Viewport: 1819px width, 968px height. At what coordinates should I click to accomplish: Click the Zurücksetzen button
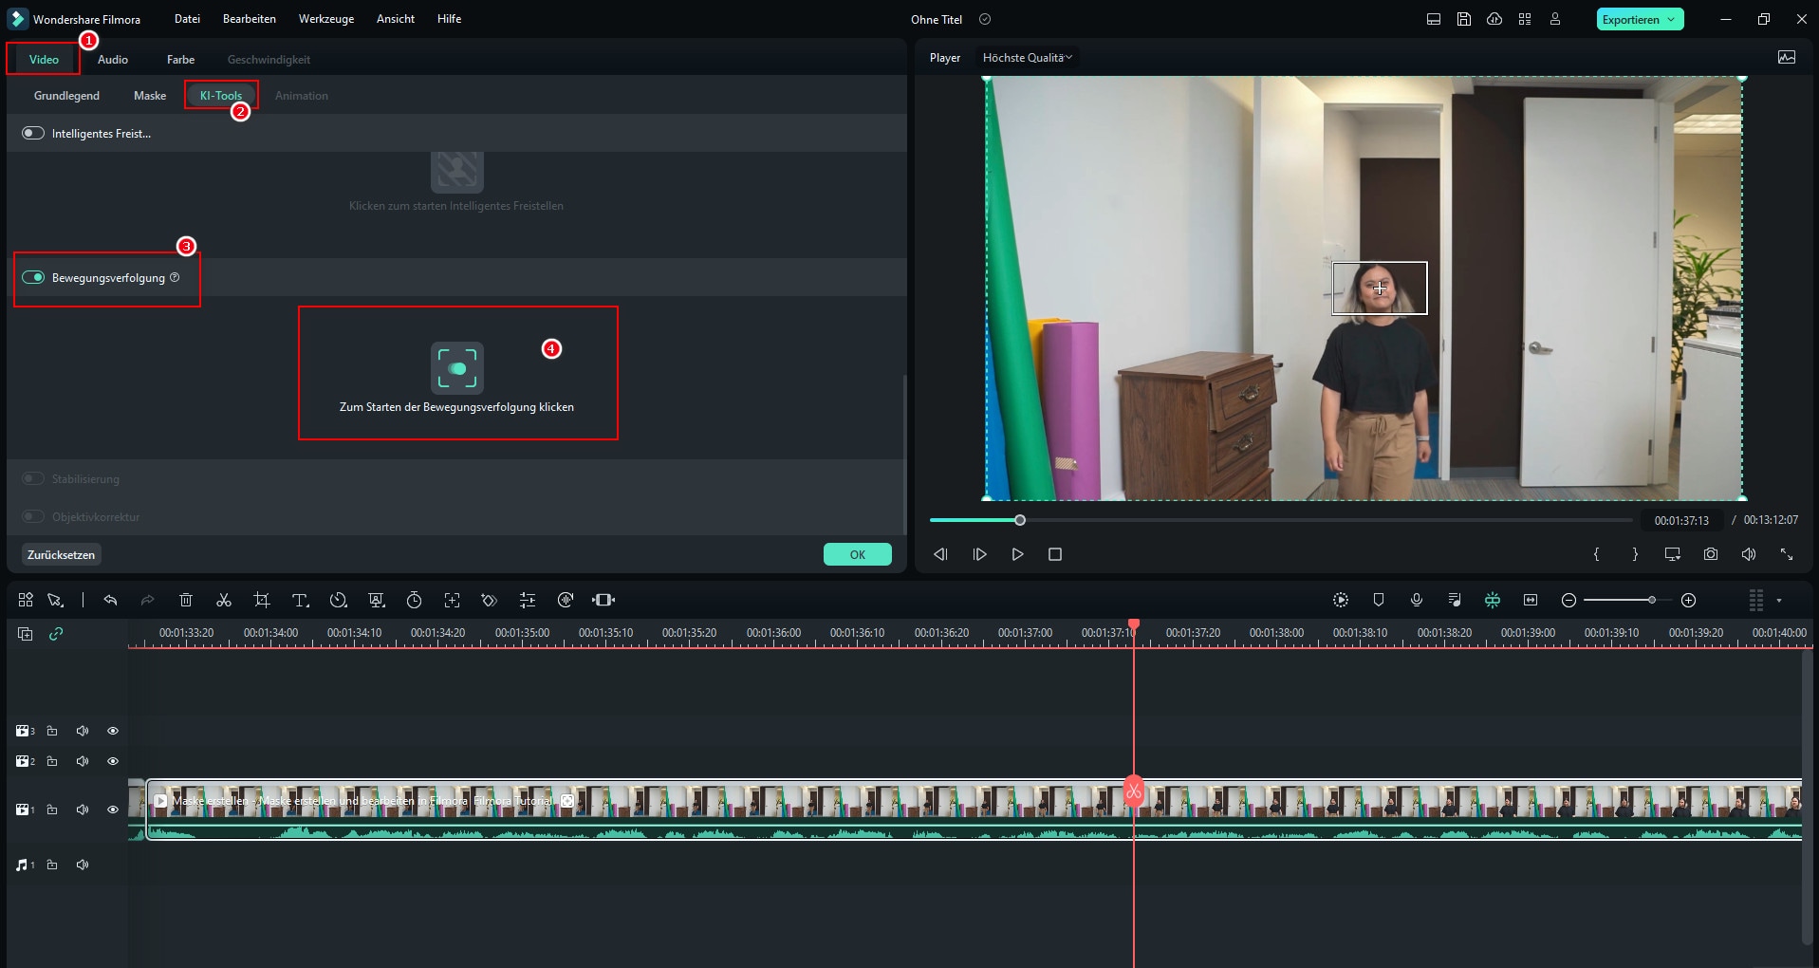pyautogui.click(x=62, y=554)
